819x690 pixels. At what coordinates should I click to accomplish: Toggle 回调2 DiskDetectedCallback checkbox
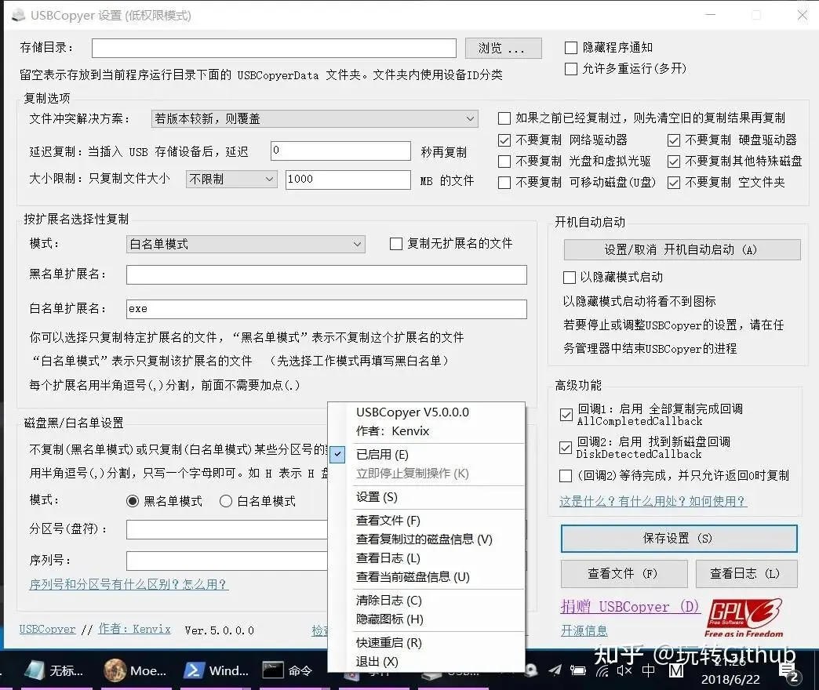coord(565,448)
